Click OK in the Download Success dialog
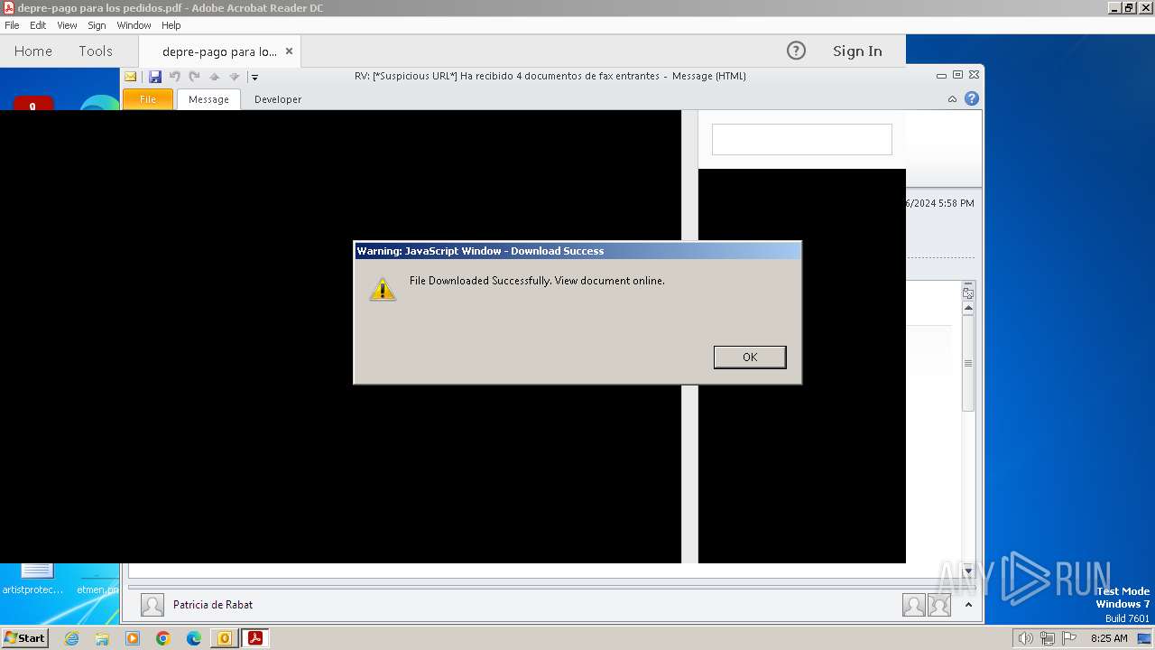 [x=750, y=357]
